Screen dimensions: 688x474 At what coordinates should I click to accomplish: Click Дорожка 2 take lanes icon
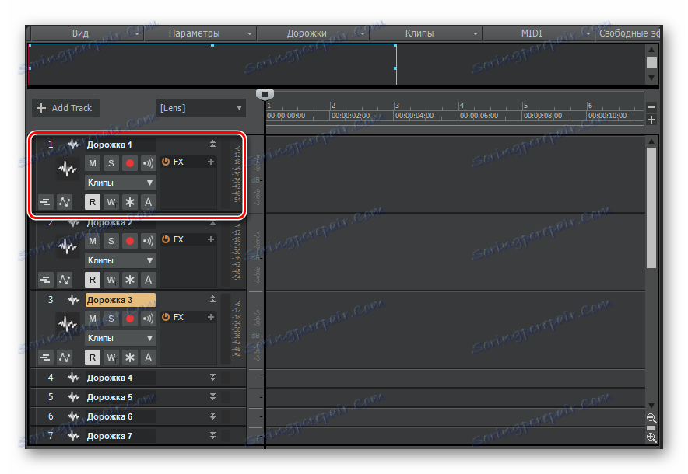[x=45, y=280]
